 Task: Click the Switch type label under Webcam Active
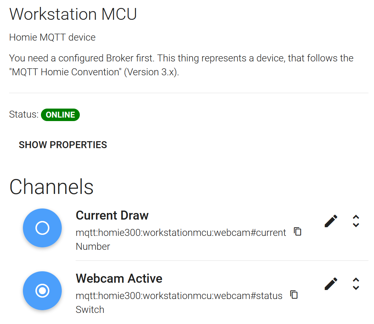pos(90,310)
